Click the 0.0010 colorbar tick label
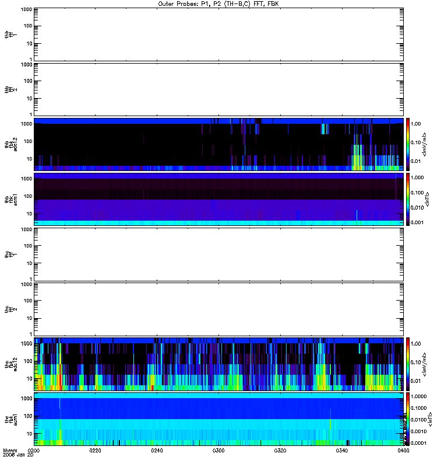 418,431
